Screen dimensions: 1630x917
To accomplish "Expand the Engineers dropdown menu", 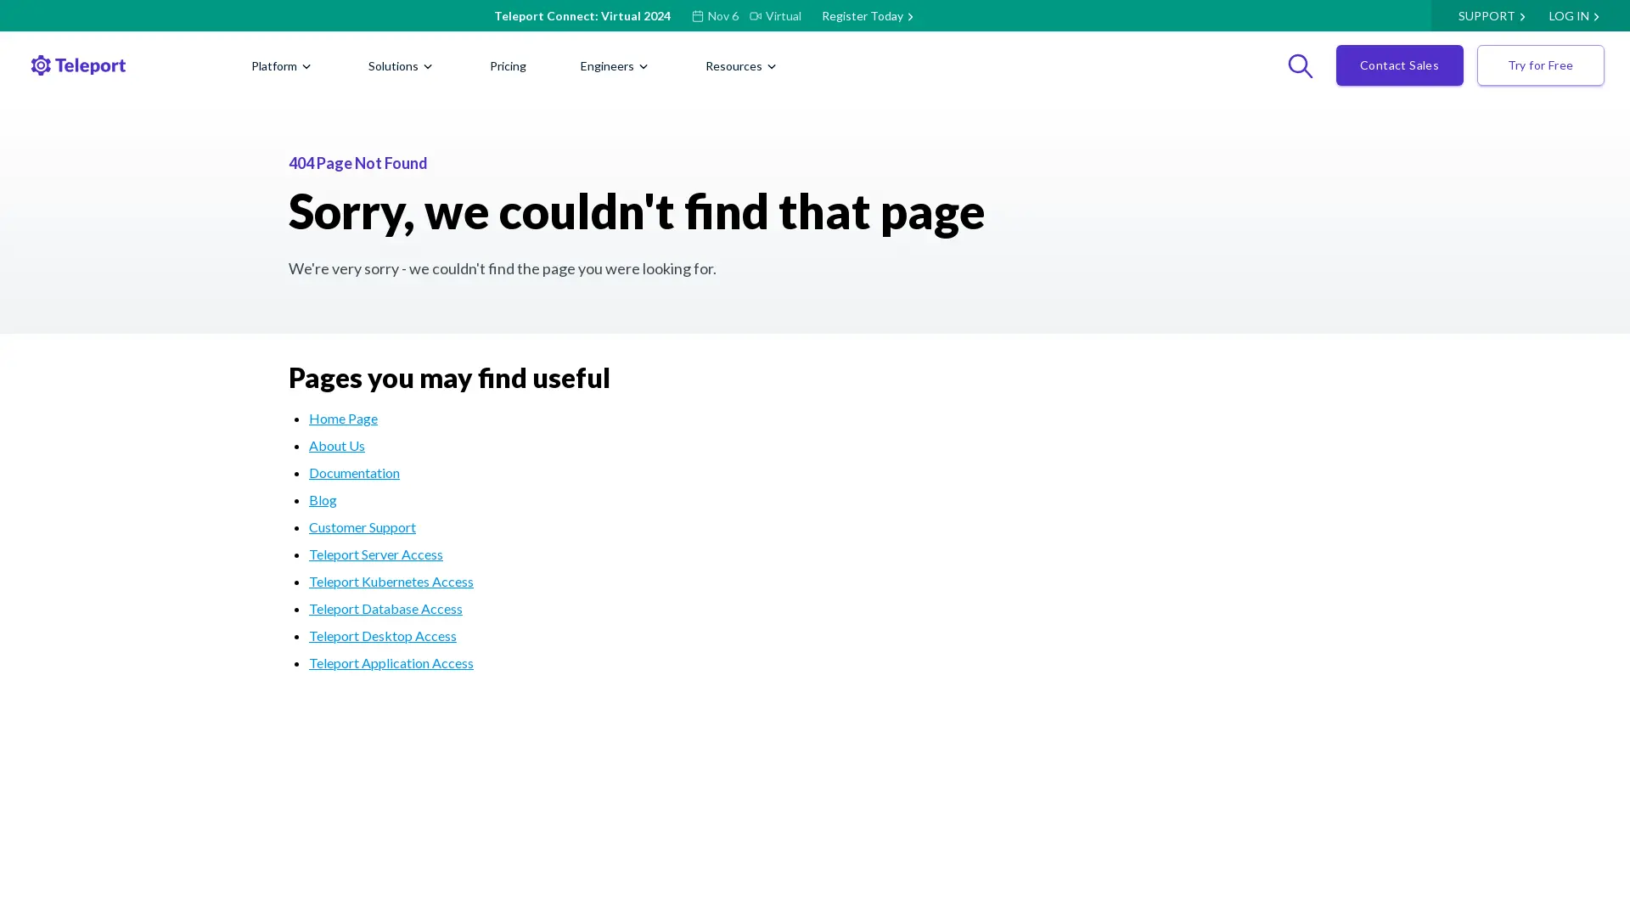I will [x=614, y=66].
